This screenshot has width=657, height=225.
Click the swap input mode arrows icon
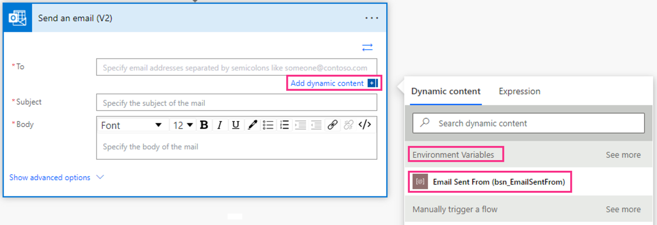367,47
